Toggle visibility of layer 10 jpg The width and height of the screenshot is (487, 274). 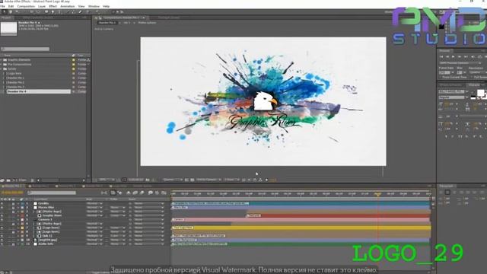tap(2, 240)
